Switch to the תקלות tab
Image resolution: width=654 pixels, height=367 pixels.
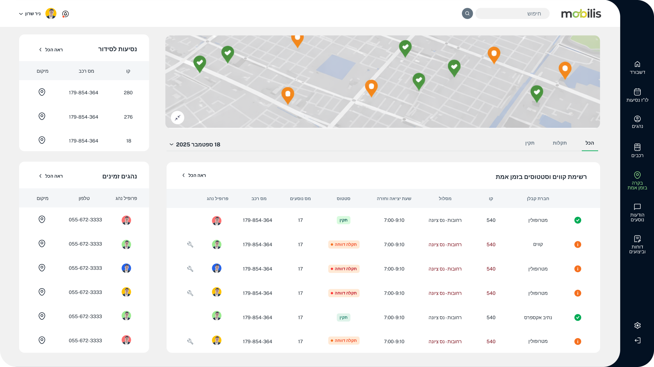click(559, 143)
